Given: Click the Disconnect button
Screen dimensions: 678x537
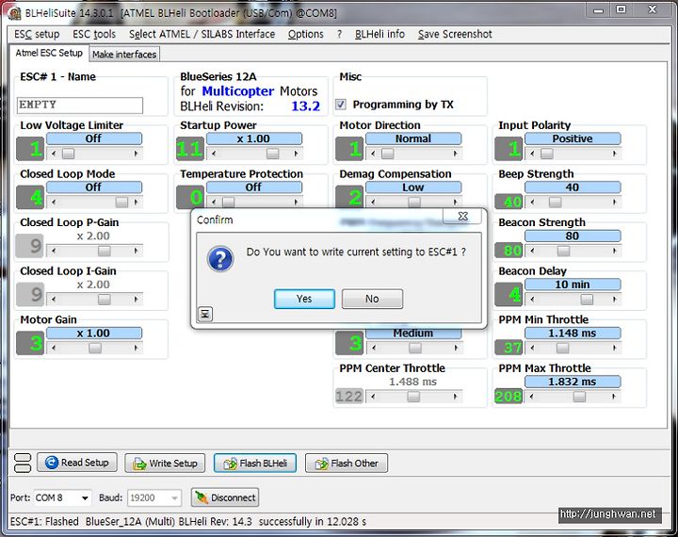Looking at the screenshot, I should point(225,497).
